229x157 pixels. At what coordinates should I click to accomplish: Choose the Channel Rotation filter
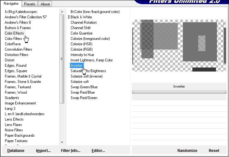coord(84,22)
